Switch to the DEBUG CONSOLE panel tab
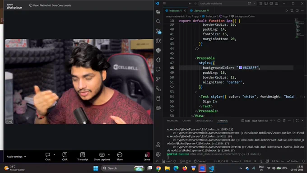The width and height of the screenshot is (307, 173). click(x=204, y=121)
